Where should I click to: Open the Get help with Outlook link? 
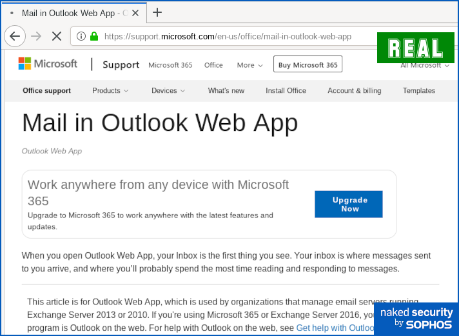coord(335,328)
